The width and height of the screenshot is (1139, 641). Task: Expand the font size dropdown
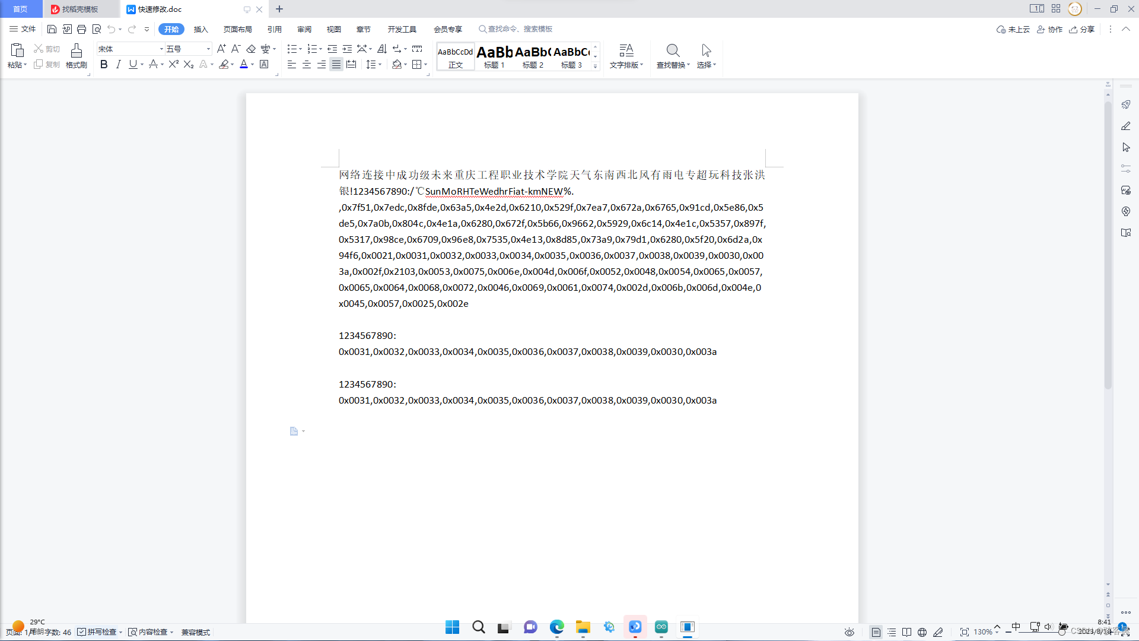(208, 49)
